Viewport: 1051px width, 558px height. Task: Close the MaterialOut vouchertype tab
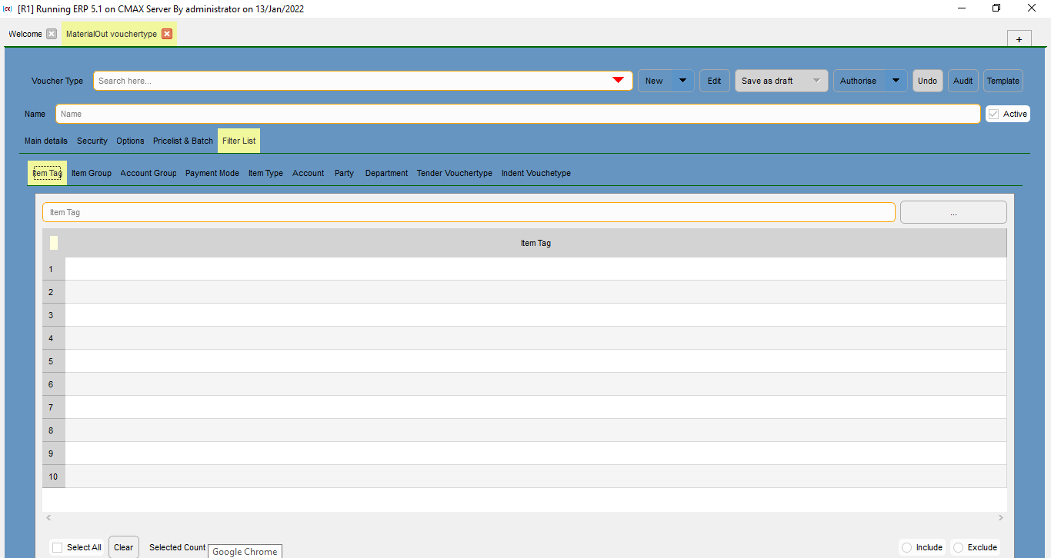click(x=167, y=34)
